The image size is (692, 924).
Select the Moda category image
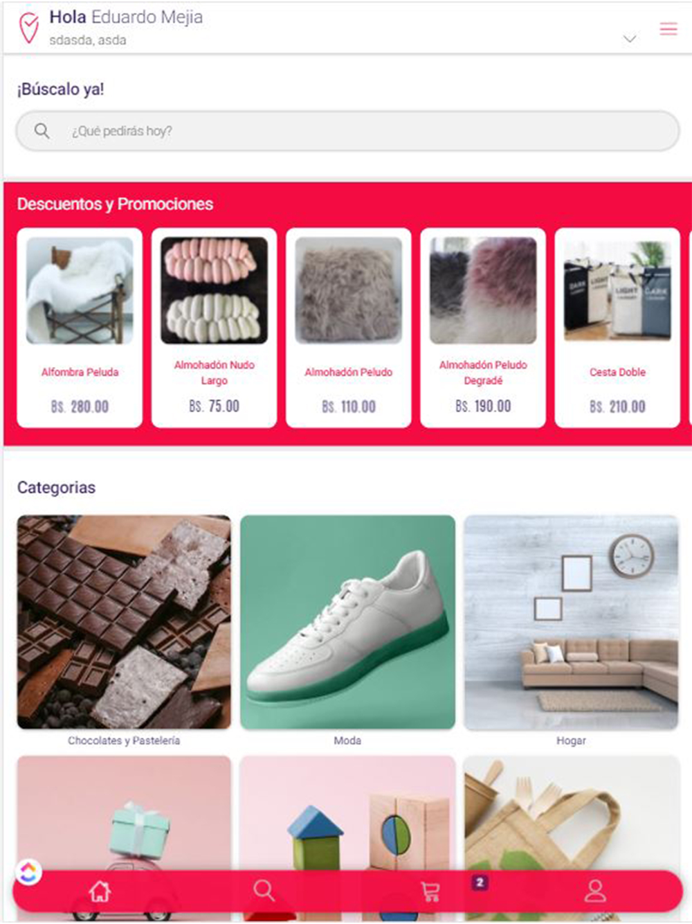pyautogui.click(x=347, y=622)
